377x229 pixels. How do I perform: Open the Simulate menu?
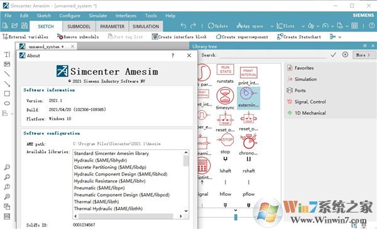coord(97,16)
